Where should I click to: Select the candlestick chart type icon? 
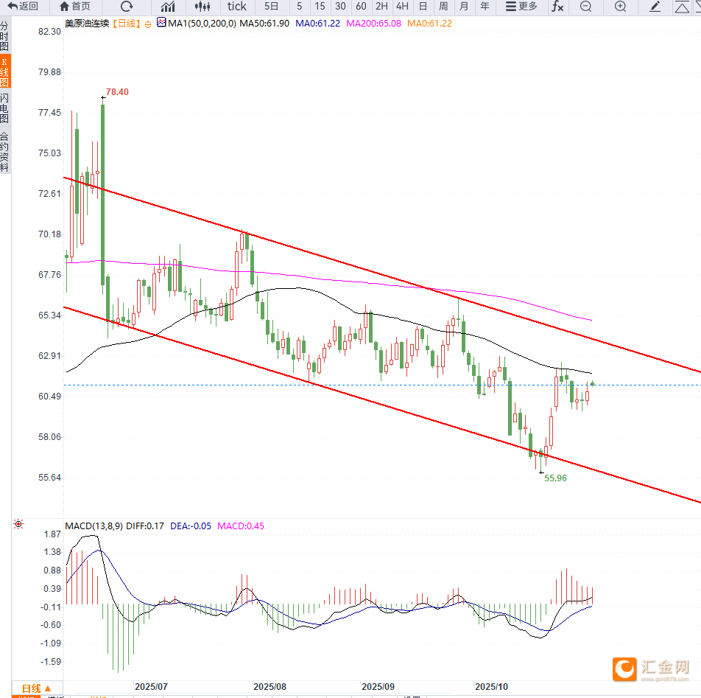point(202,6)
